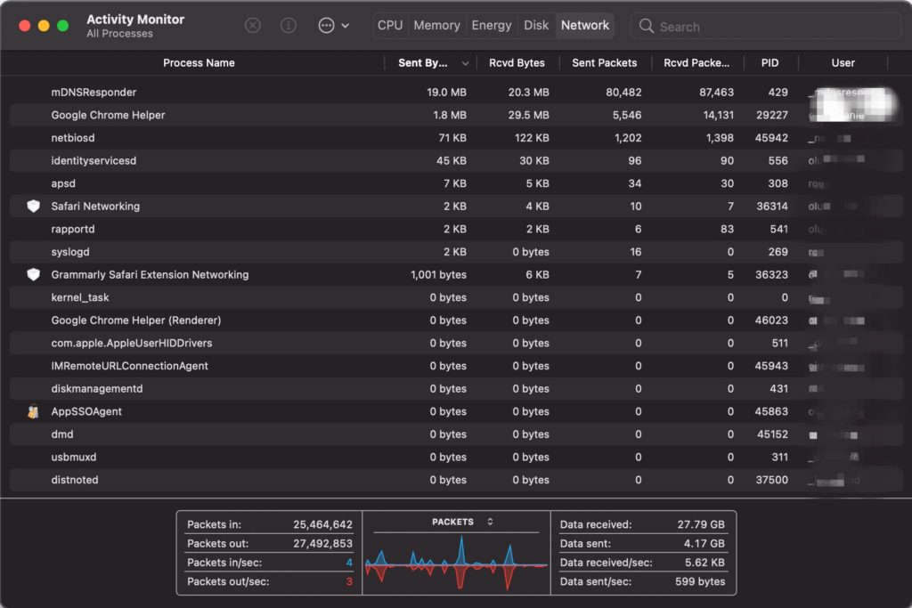912x608 pixels.
Task: Sort by Sent Bytes column header
Action: click(x=423, y=63)
